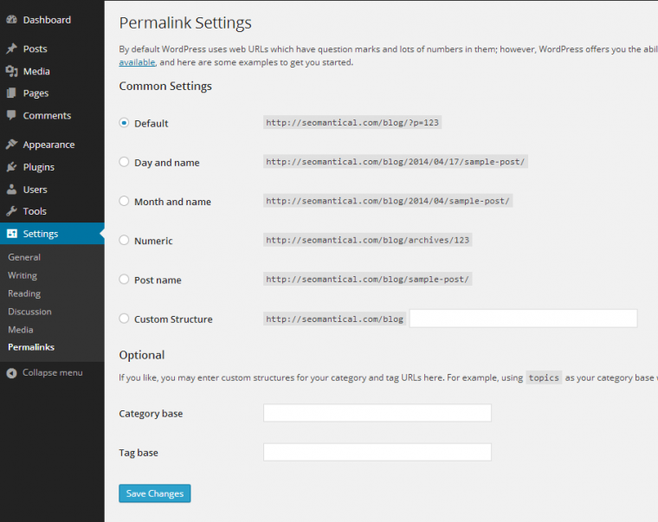
Task: Open the Tools menu
Action: click(35, 211)
